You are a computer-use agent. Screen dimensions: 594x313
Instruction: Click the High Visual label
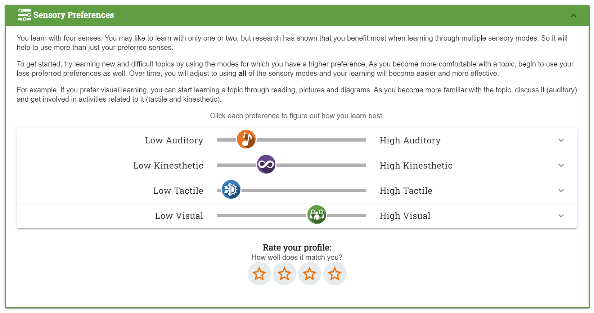point(405,216)
